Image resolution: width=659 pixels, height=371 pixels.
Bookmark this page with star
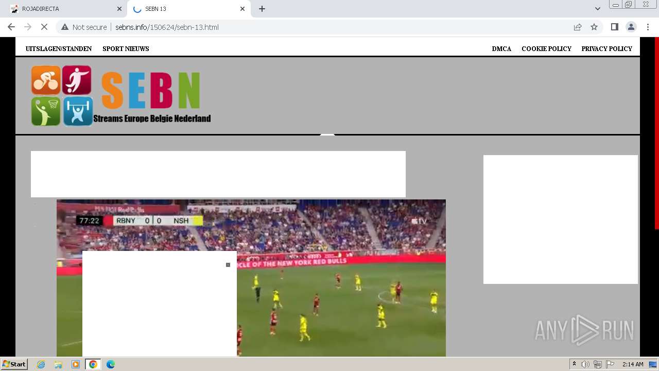(594, 27)
